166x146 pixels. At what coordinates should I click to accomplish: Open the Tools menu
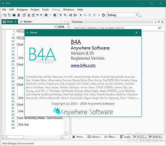45,9
